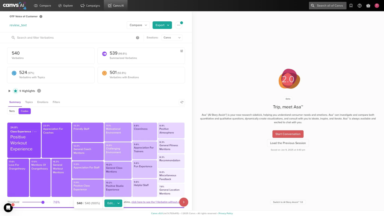Click Switch to AI Story Assist 1.0
384x216 pixels.
(288, 202)
